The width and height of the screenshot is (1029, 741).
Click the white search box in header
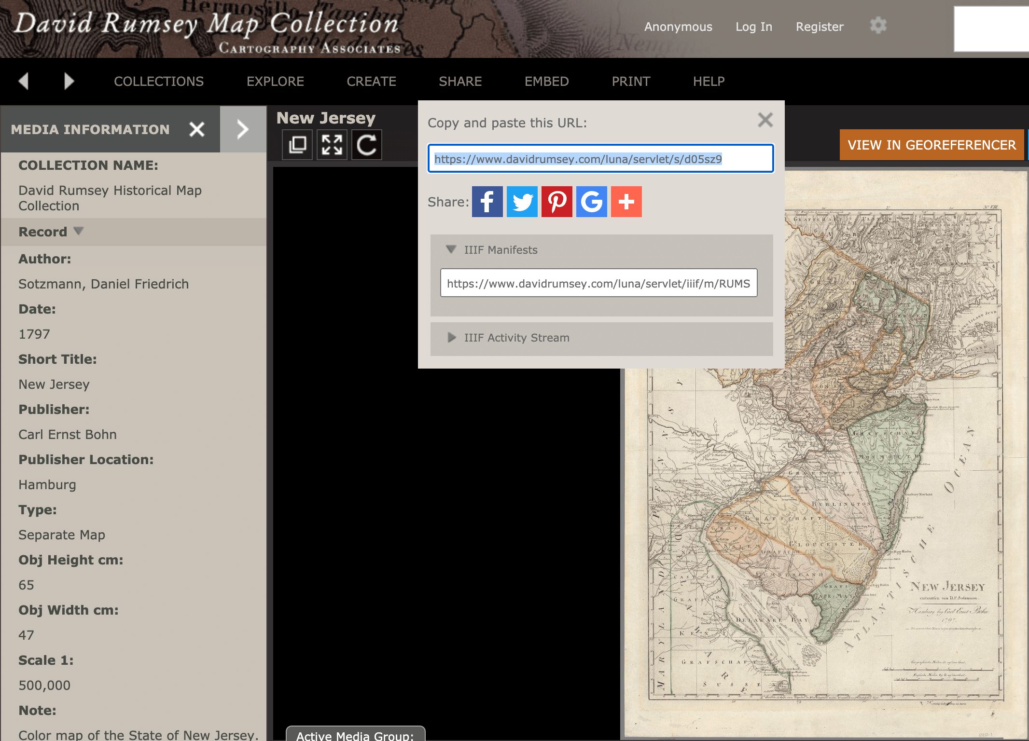tap(991, 29)
